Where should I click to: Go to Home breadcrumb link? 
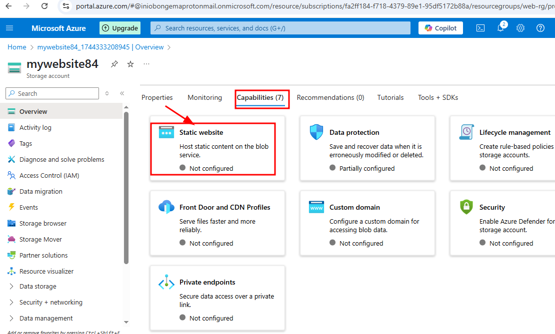(x=17, y=47)
